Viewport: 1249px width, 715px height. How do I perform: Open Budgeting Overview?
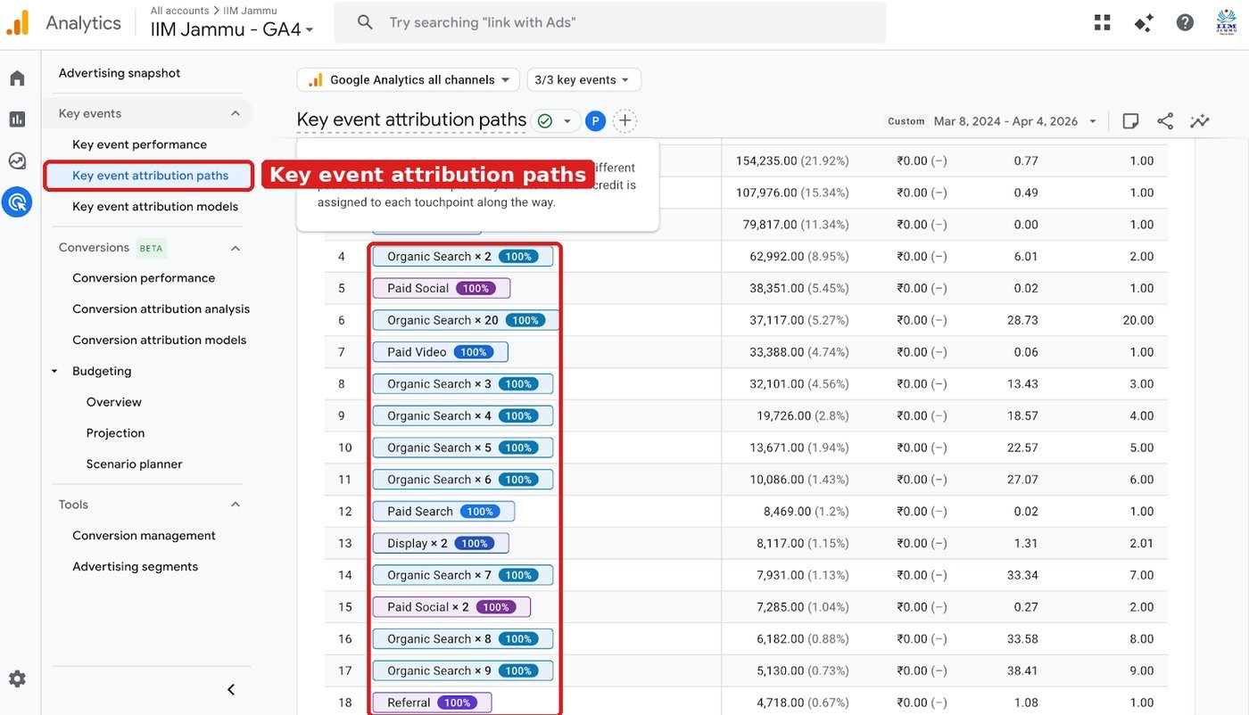point(114,402)
